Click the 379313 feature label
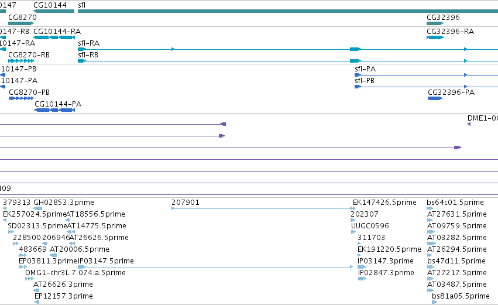 point(16,203)
